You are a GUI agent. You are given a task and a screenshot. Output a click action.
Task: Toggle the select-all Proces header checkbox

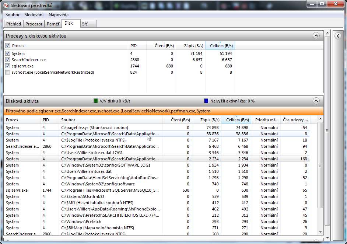pyautogui.click(x=8, y=46)
